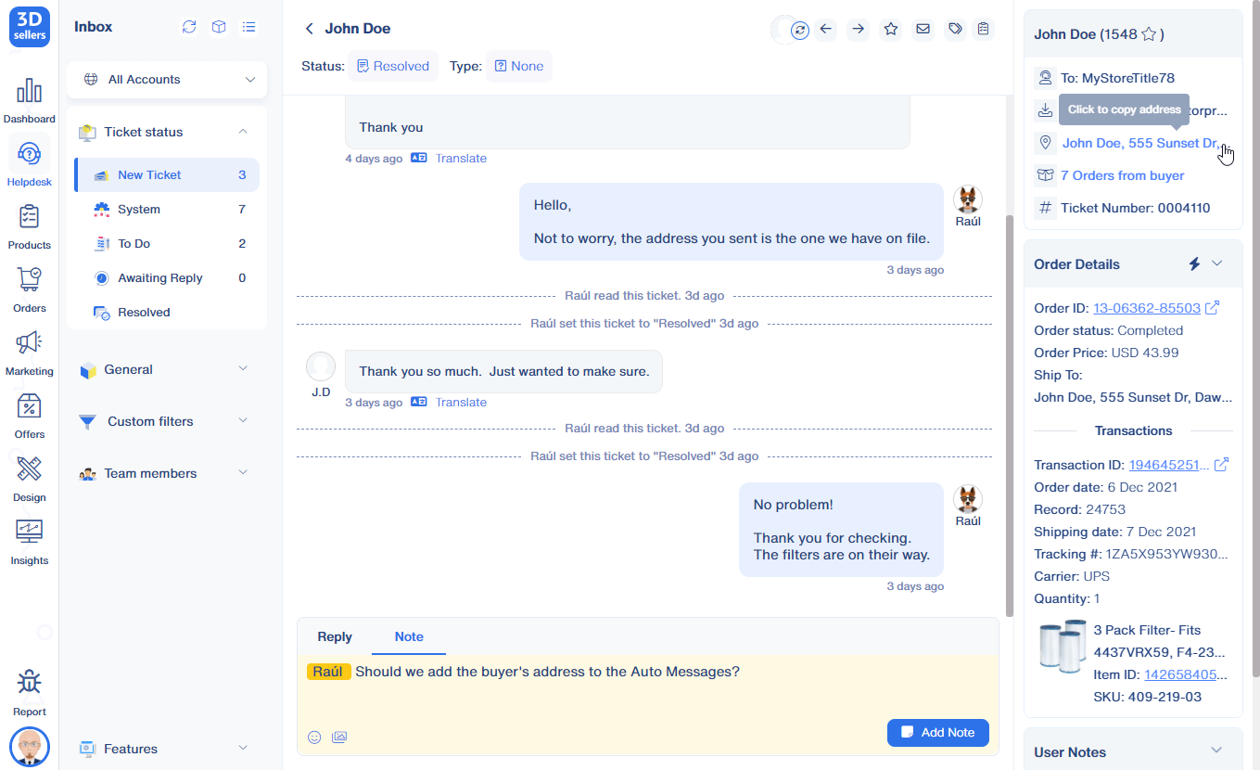Insert emoji in the note editor

pyautogui.click(x=314, y=737)
